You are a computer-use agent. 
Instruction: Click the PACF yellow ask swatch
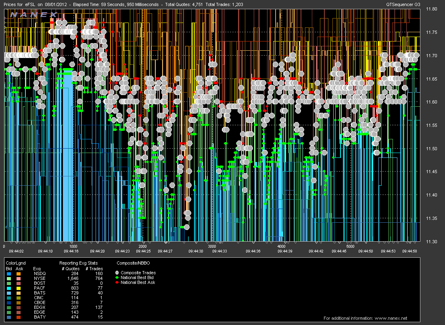tap(19, 288)
